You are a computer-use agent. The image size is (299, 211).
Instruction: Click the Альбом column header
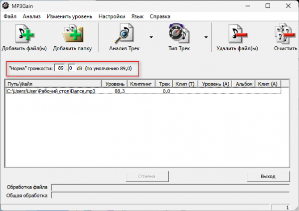point(244,84)
